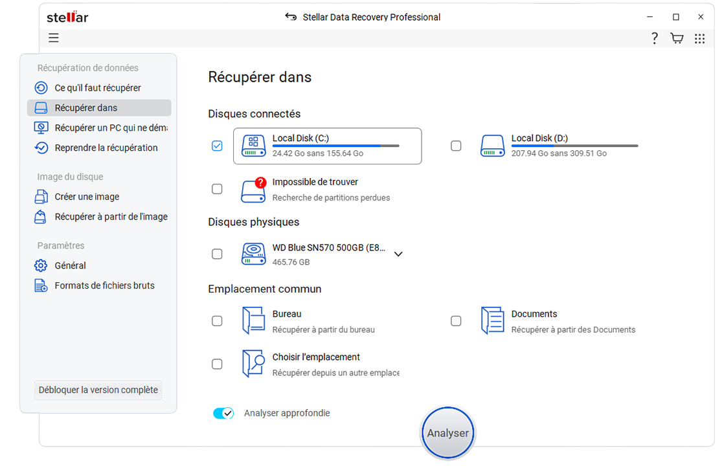This screenshot has height=468, width=724.
Task: Open the shopping cart icon
Action: coord(677,38)
